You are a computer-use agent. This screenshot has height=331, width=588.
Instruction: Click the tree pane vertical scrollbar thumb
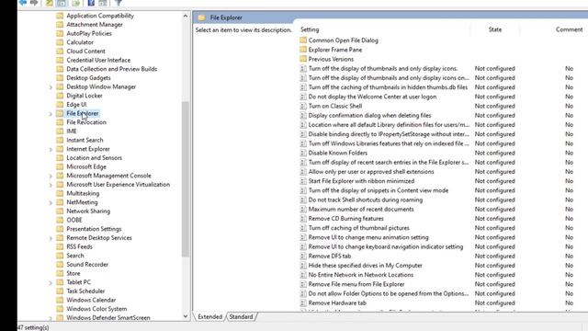coord(186,179)
